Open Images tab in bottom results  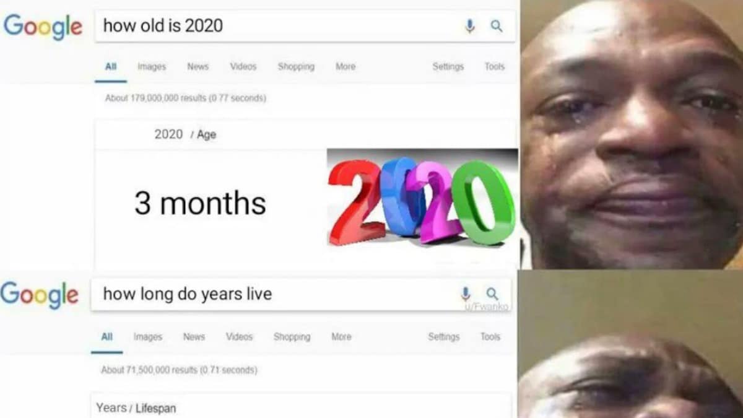(148, 337)
